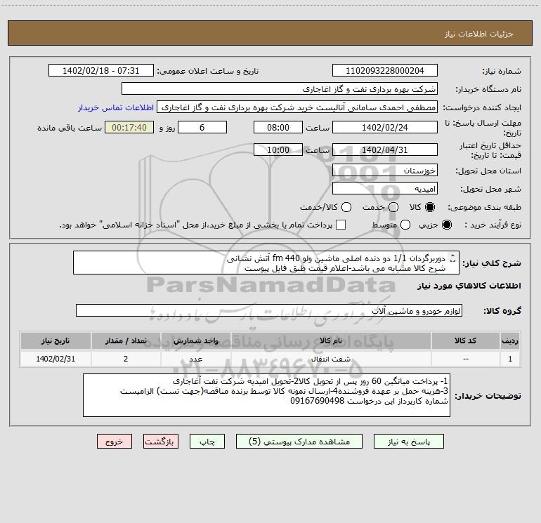This screenshot has height=523, width=541.
Task: Select the کالا radio button
Action: pyautogui.click(x=430, y=207)
